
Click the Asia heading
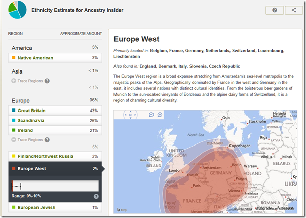17,71
